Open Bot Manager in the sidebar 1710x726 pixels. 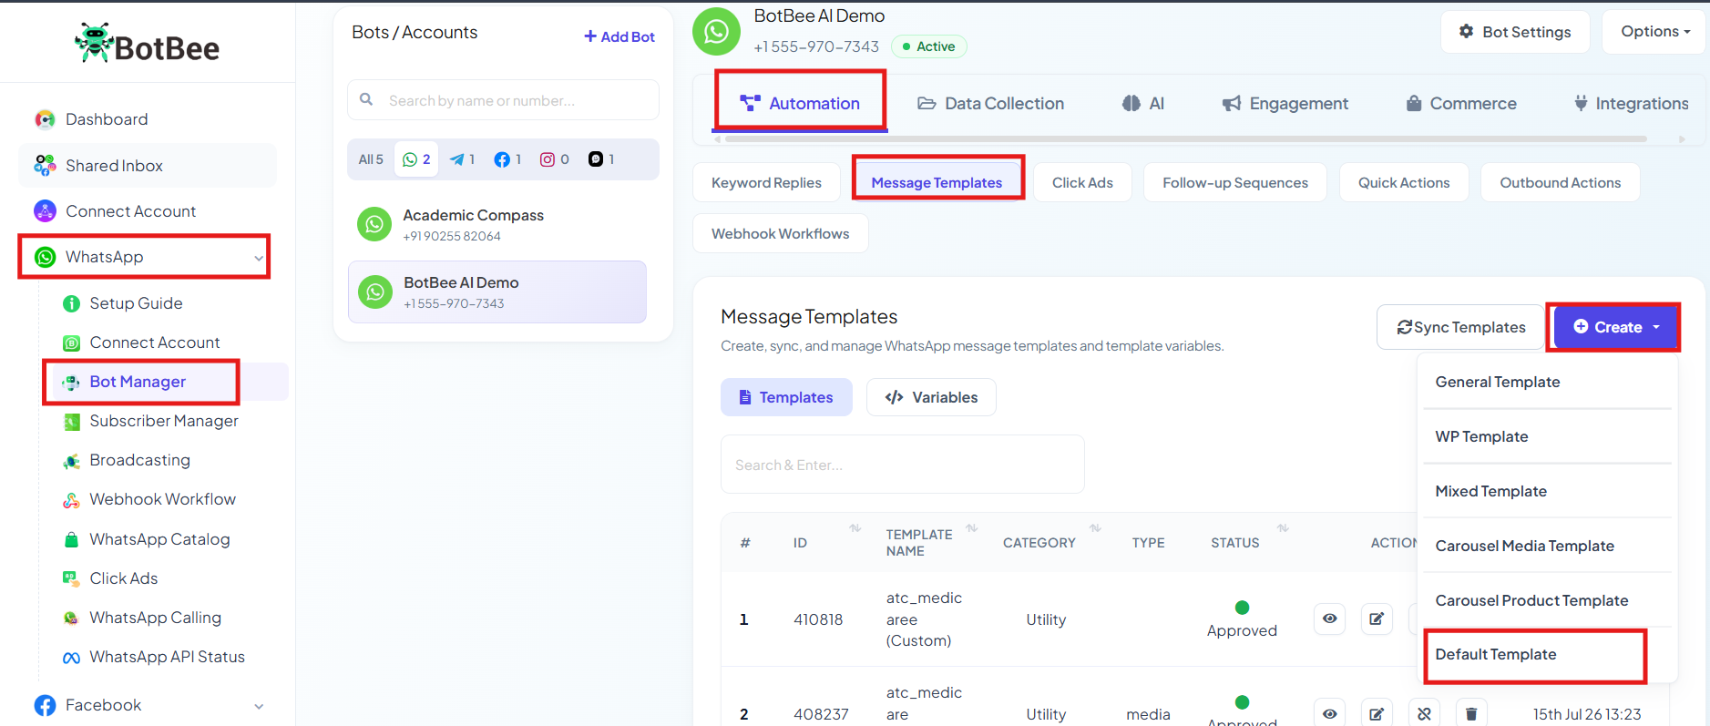(138, 382)
